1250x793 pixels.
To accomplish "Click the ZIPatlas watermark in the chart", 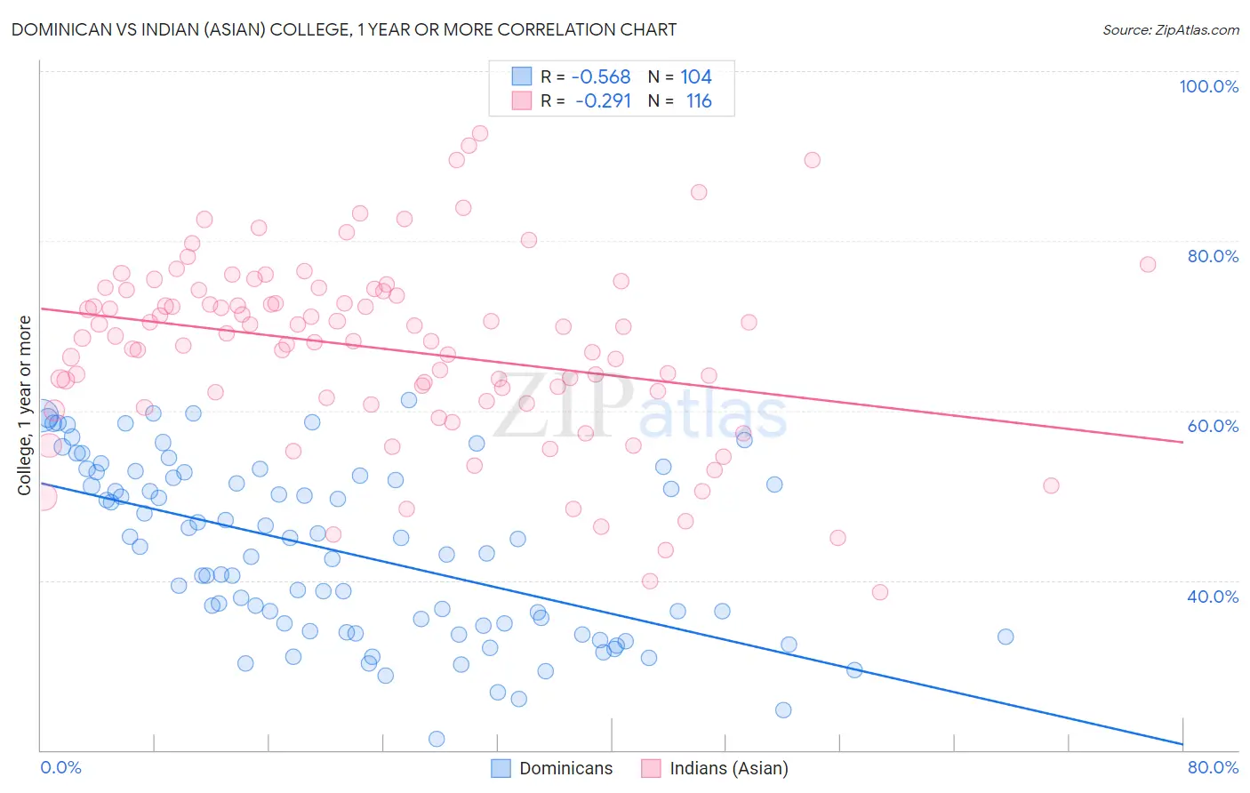I will tap(640, 407).
